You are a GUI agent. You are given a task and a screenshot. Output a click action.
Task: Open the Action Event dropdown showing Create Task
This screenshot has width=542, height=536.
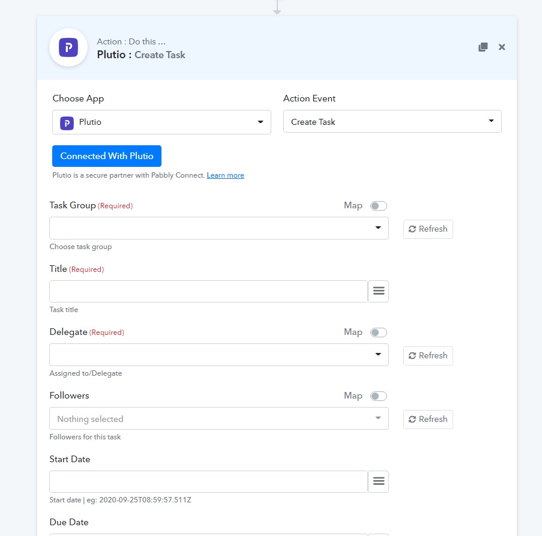point(393,121)
